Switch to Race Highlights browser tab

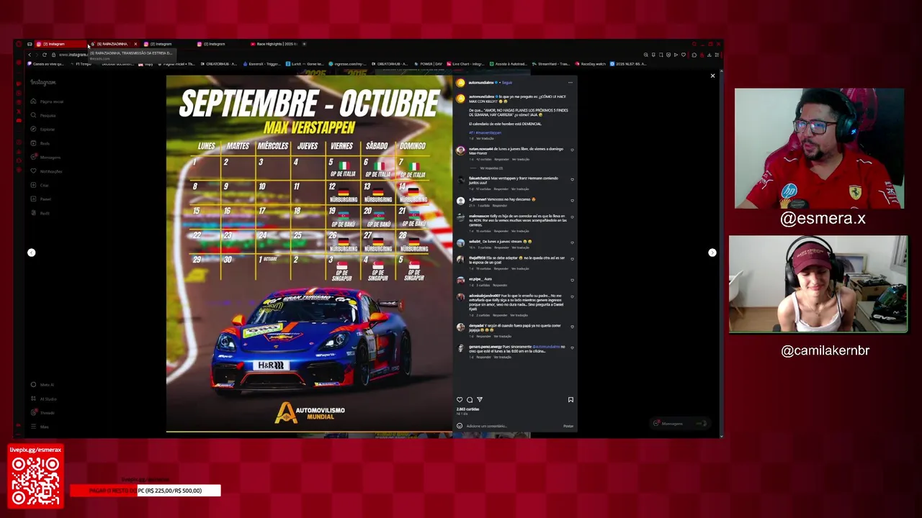(x=274, y=44)
